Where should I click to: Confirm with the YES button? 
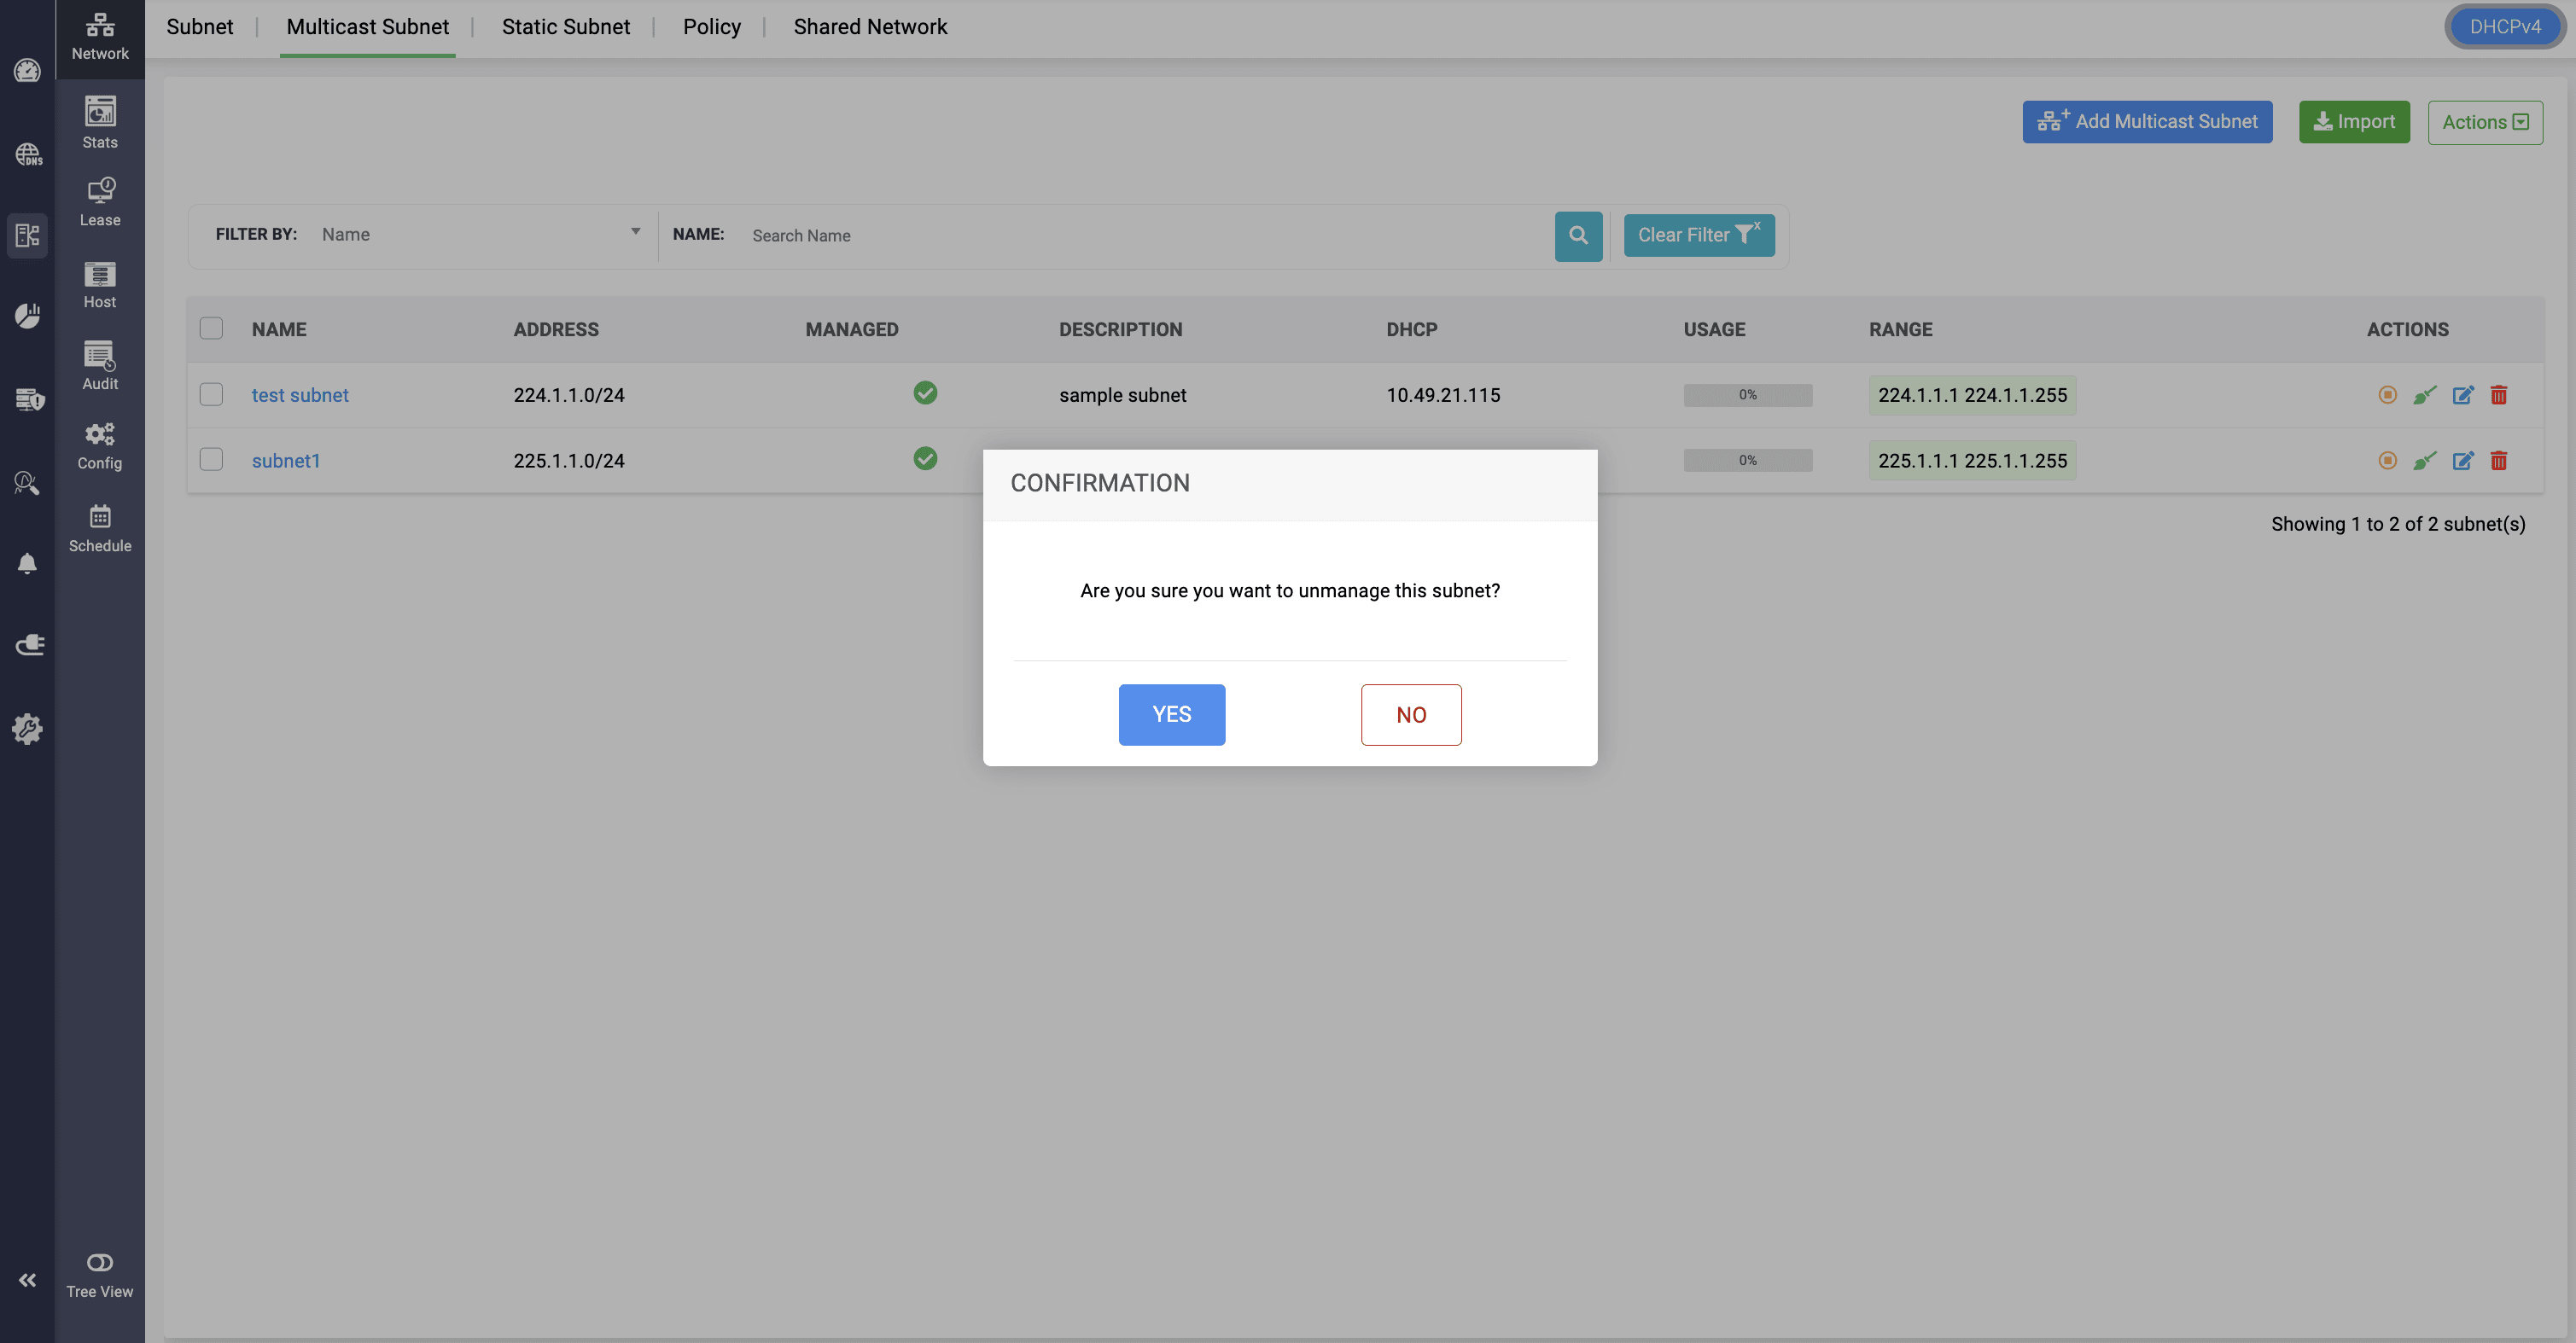coord(1171,715)
